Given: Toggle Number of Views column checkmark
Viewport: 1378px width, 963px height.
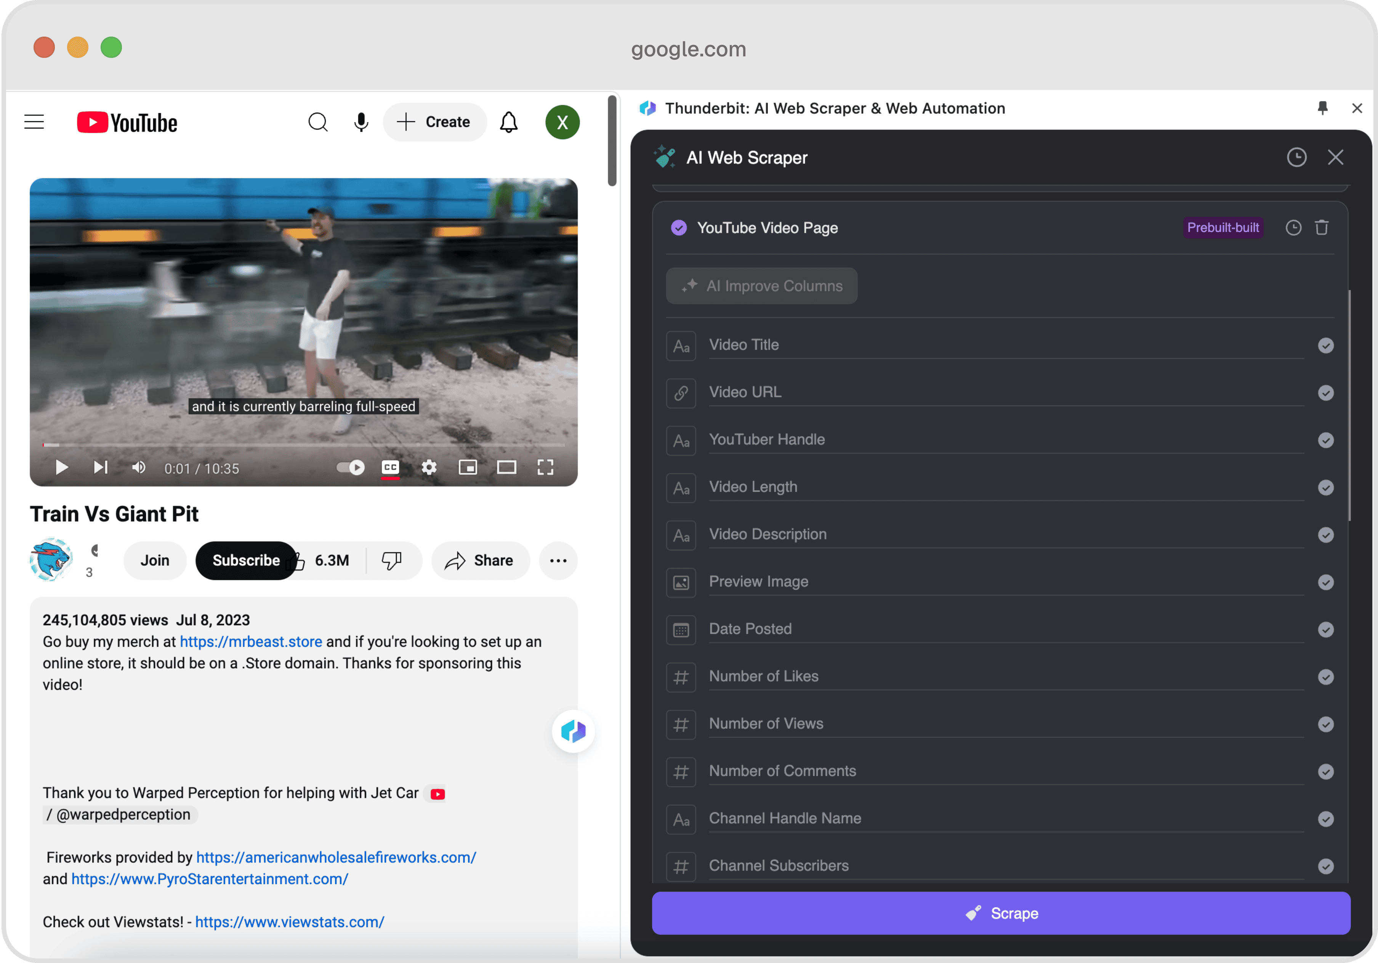Looking at the screenshot, I should pos(1326,724).
